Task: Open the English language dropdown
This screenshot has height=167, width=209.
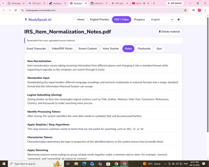Action: click(161, 20)
